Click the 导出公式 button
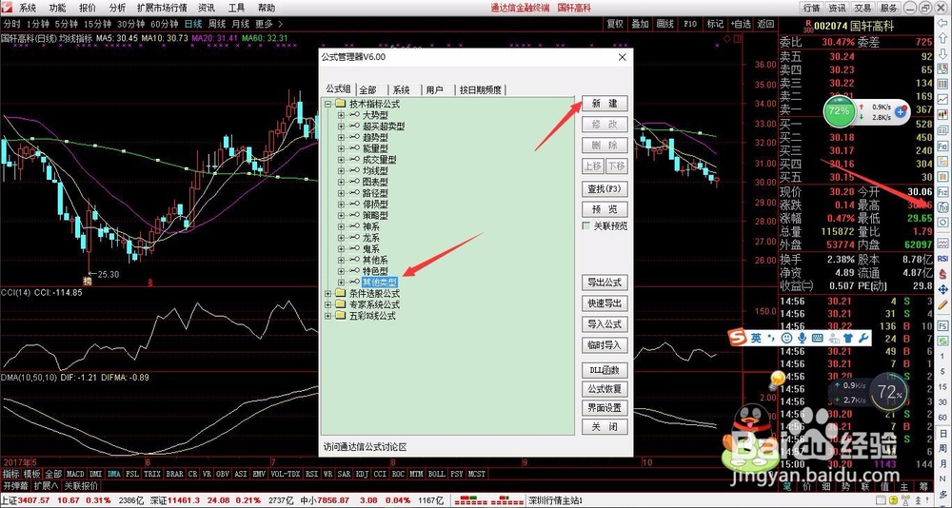The height and width of the screenshot is (508, 952). coord(605,283)
